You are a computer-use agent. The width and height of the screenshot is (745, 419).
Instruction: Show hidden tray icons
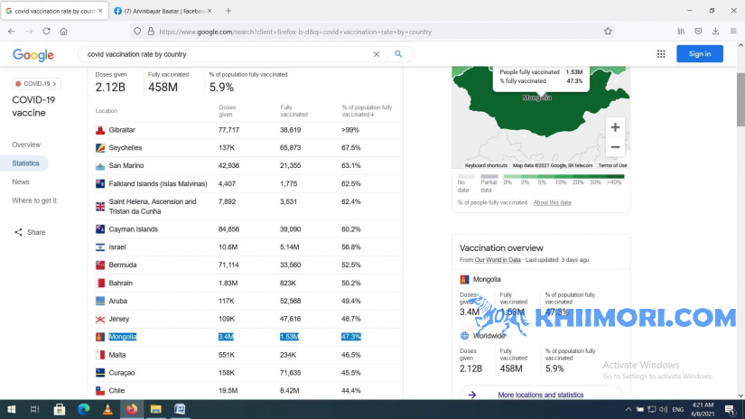click(x=629, y=409)
